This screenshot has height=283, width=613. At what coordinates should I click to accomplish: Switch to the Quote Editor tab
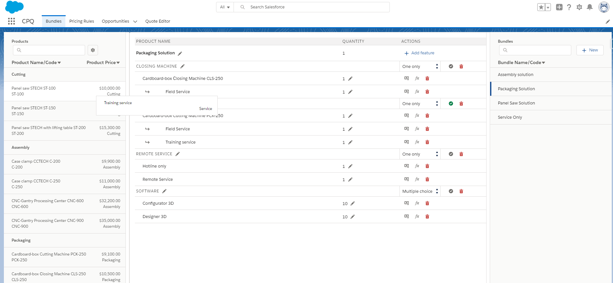(x=158, y=21)
